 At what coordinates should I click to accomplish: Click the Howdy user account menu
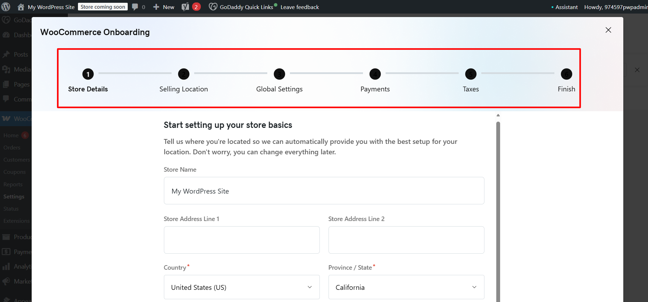click(x=616, y=7)
